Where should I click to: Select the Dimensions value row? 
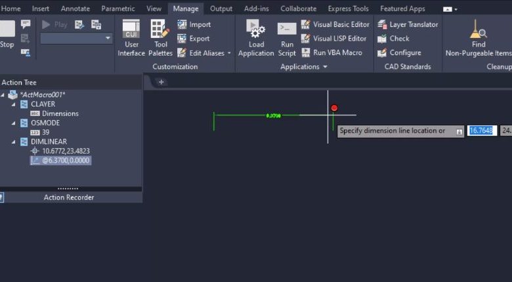click(x=60, y=113)
